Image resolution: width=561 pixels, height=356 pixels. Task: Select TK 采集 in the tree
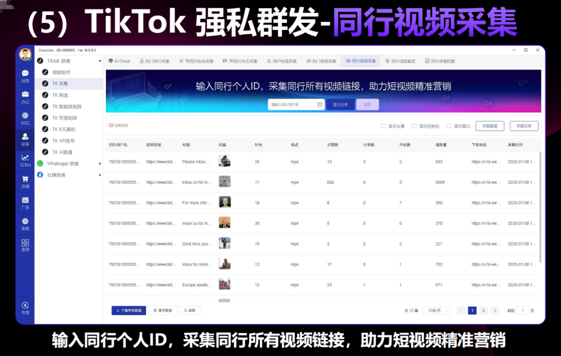point(69,83)
